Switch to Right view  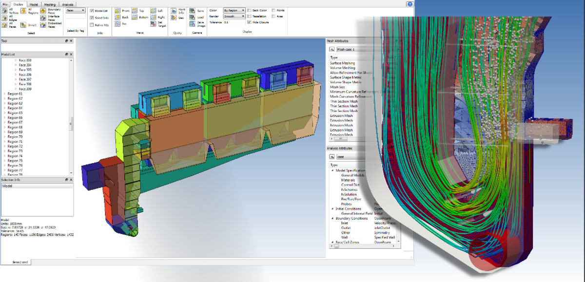[x=153, y=18]
